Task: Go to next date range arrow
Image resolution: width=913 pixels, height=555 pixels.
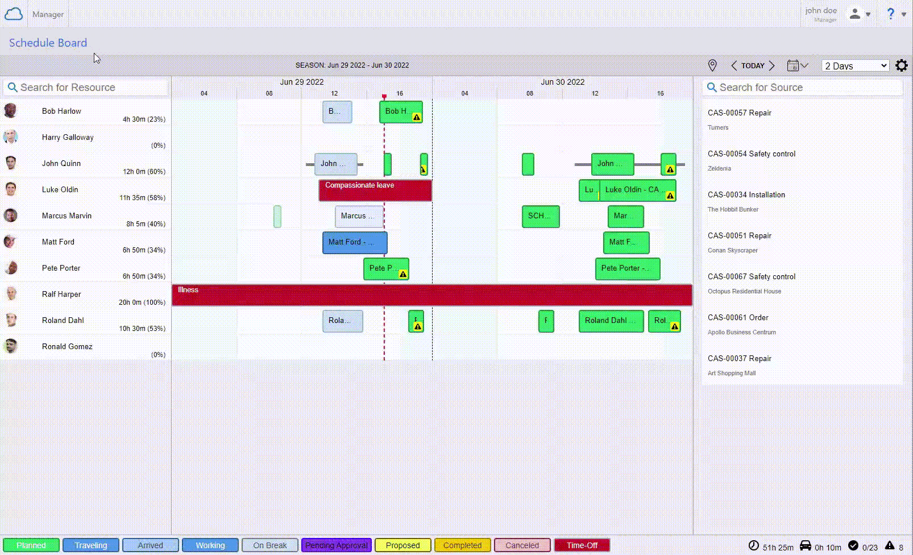Action: 772,65
